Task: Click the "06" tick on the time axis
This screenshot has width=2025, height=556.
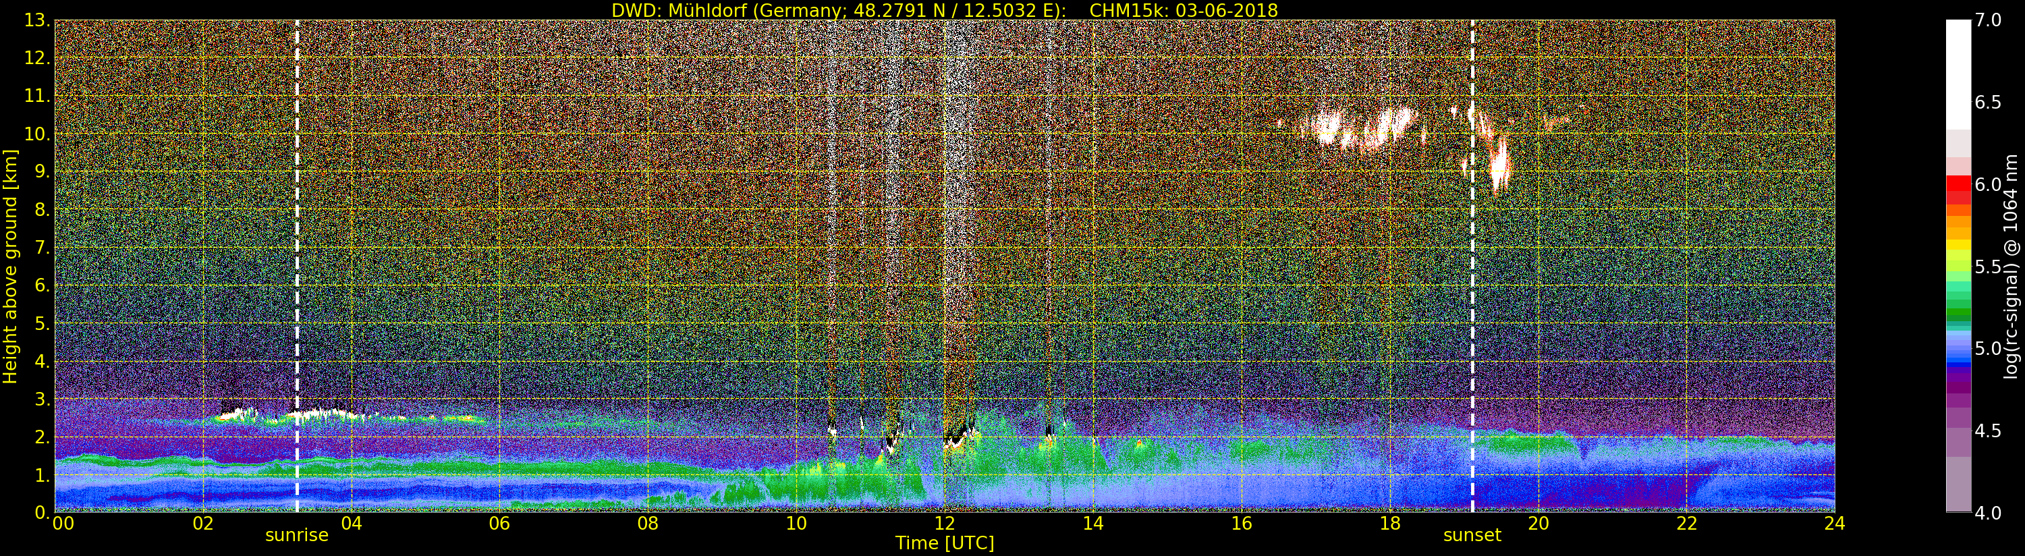Action: click(x=499, y=524)
